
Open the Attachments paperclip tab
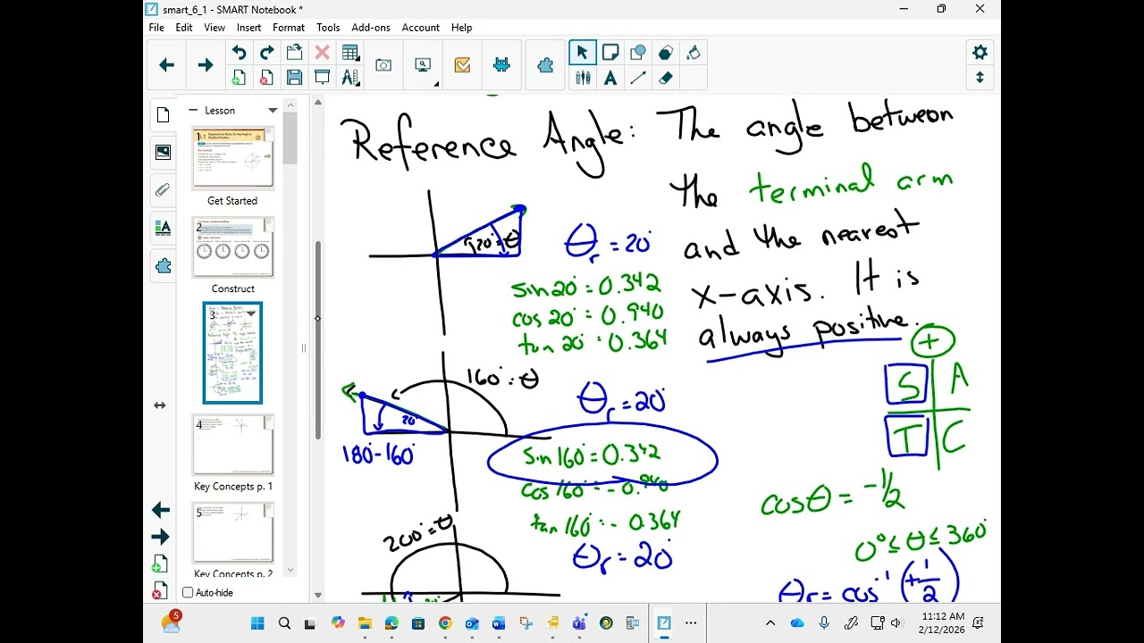(163, 190)
